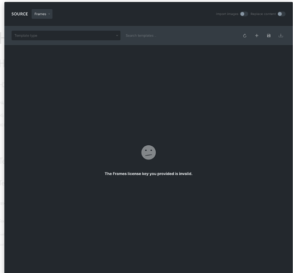Click the empty dark templates area

(x=148, y=93)
